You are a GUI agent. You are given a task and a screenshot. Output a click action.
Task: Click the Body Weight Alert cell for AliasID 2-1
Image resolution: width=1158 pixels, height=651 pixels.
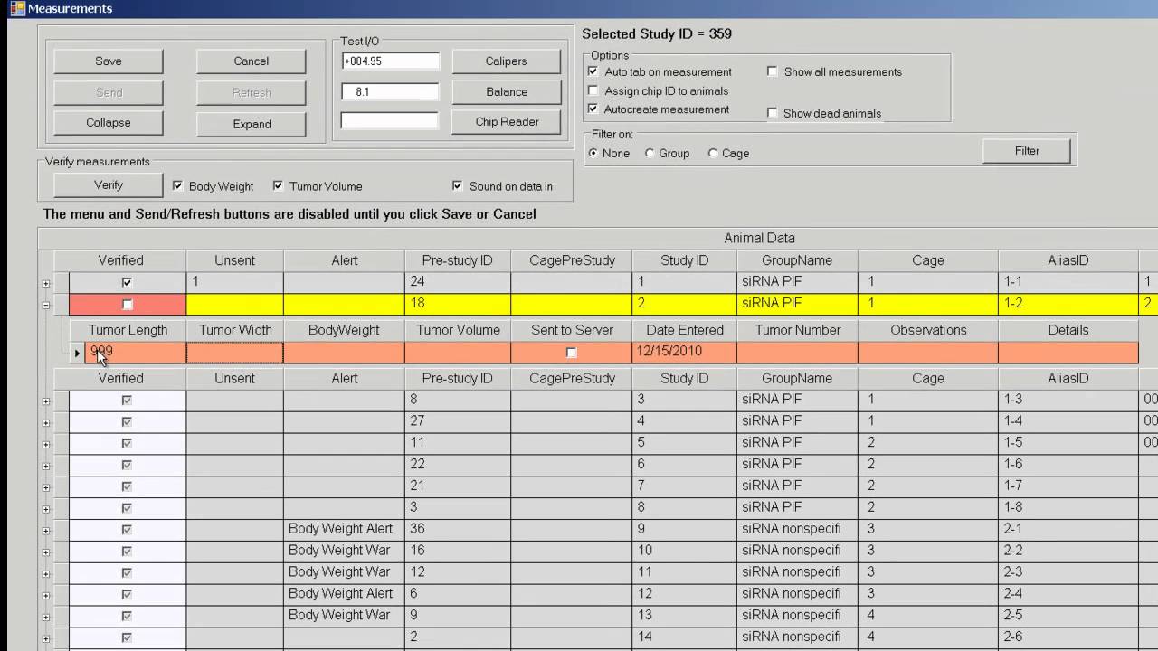[344, 528]
